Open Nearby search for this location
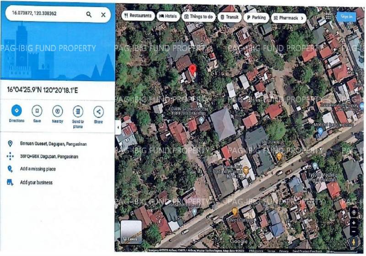Viewport: 366px width, 256px height. pyautogui.click(x=58, y=111)
